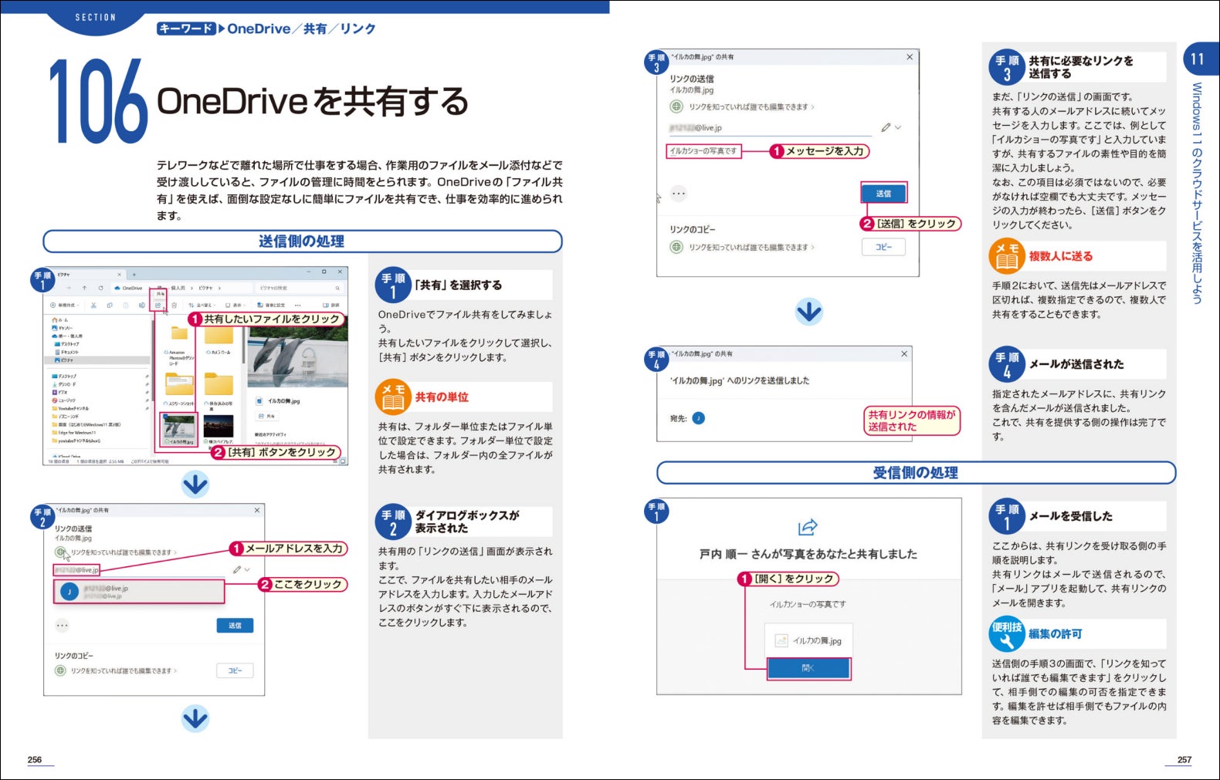The image size is (1220, 780).
Task: Select ホーム in the Explorer sidebar
Action: (60, 320)
